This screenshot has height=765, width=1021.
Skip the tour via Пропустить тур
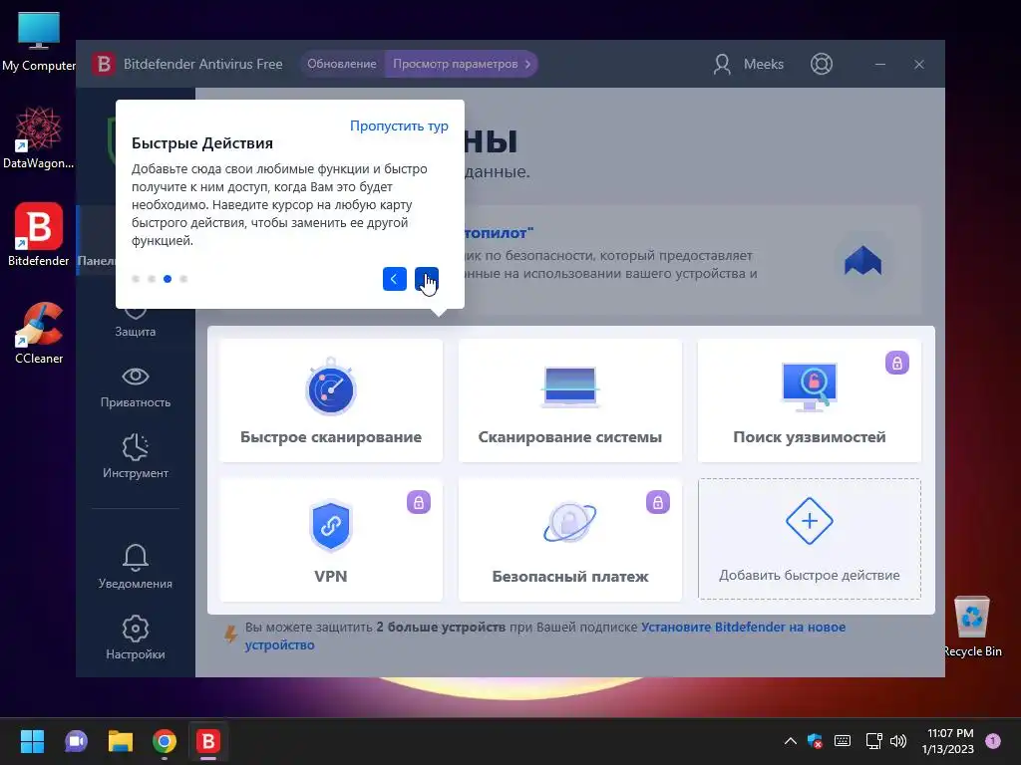[399, 126]
